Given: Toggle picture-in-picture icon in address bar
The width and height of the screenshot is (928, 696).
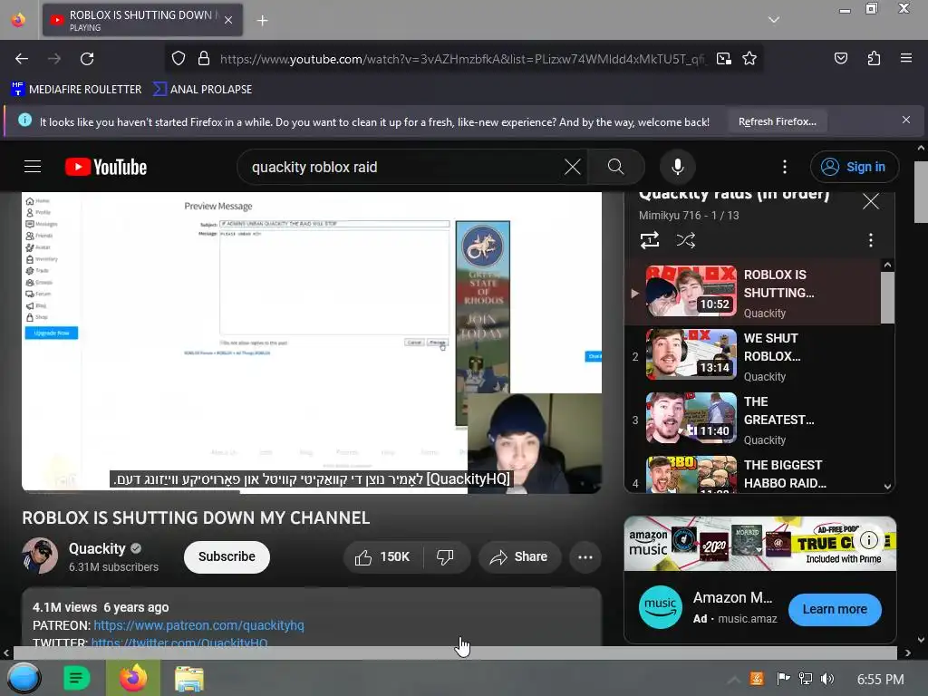Looking at the screenshot, I should (x=724, y=59).
